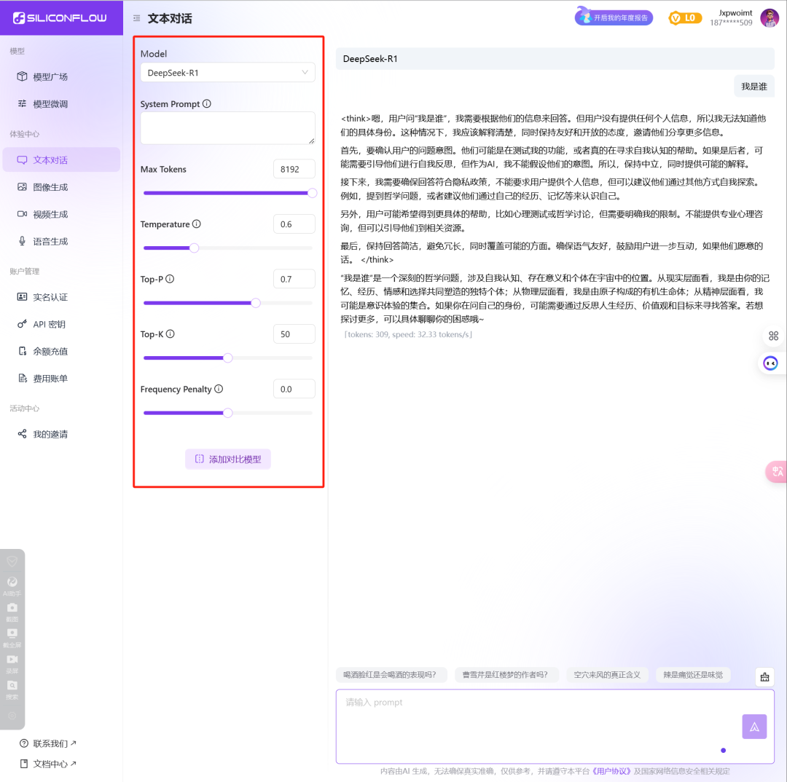Screen dimensions: 787x782
Task: Open the Model dropdown showing DeepSeek-R1
Action: point(228,73)
